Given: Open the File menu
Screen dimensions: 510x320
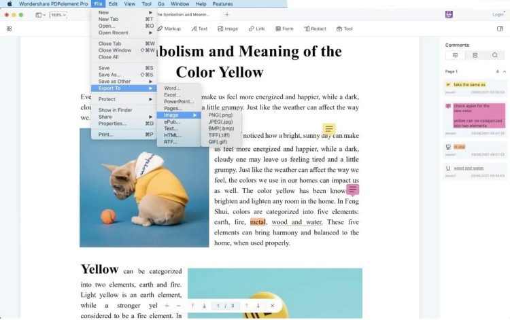Looking at the screenshot, I should [x=98, y=4].
